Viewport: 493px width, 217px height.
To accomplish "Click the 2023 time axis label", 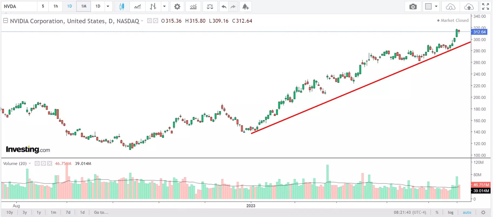I will pyautogui.click(x=251, y=206).
